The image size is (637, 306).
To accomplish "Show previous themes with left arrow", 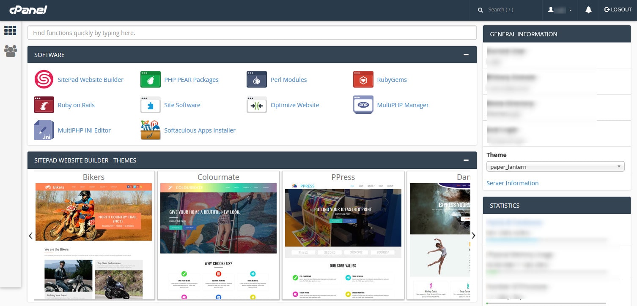I will pyautogui.click(x=30, y=236).
